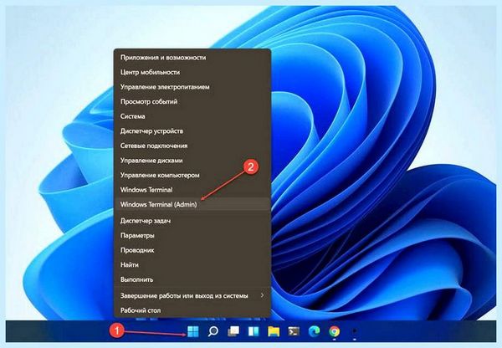Image resolution: width=502 pixels, height=348 pixels.
Task: Open 'Проводник' from the menu
Action: (192, 250)
